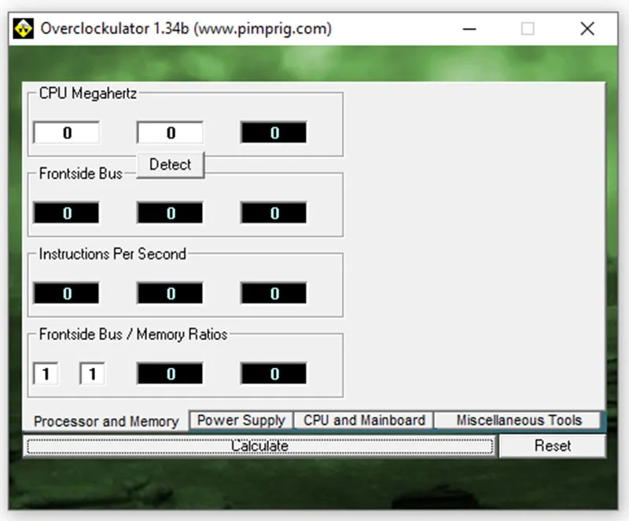
Task: Click first Instructions Per Second field
Action: pyautogui.click(x=67, y=293)
